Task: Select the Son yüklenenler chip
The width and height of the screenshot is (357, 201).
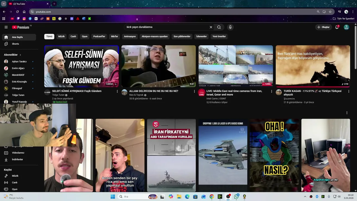Action: pos(182,37)
